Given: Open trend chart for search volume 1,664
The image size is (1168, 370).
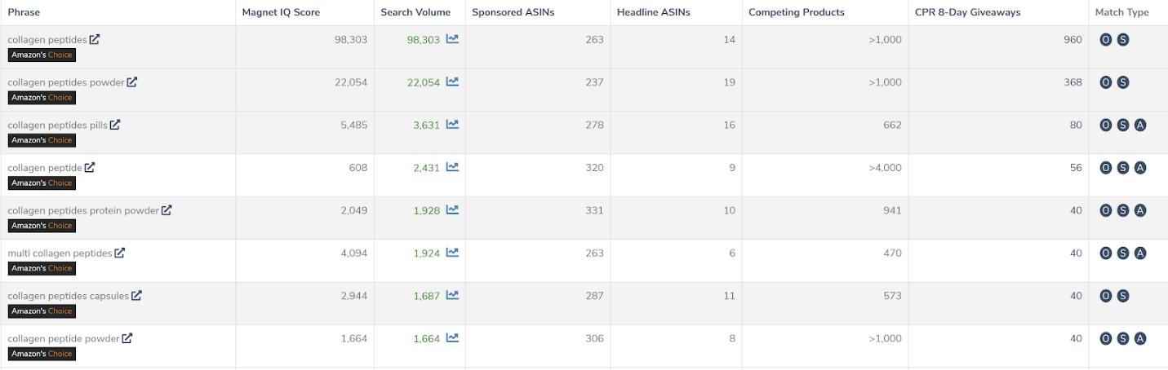Looking at the screenshot, I should 452,337.
